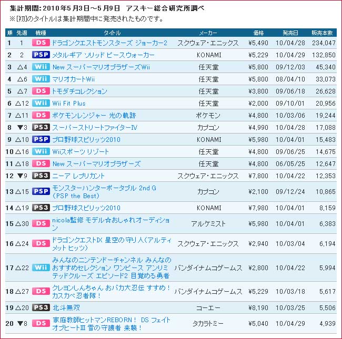Open ドラゴンクエストモンスターズ ジョーカー2 title link
The height and width of the screenshot is (339, 342).
(x=109, y=43)
